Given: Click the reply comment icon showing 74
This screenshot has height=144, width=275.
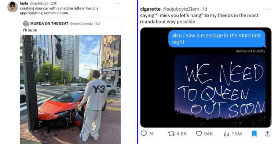Looking at the screenshot, I should 144,134.
